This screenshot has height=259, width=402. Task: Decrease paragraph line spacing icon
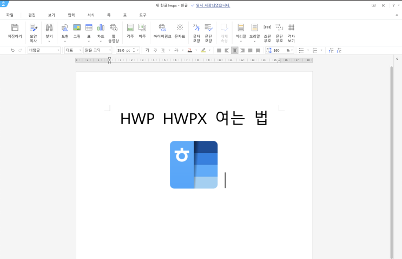331,50
